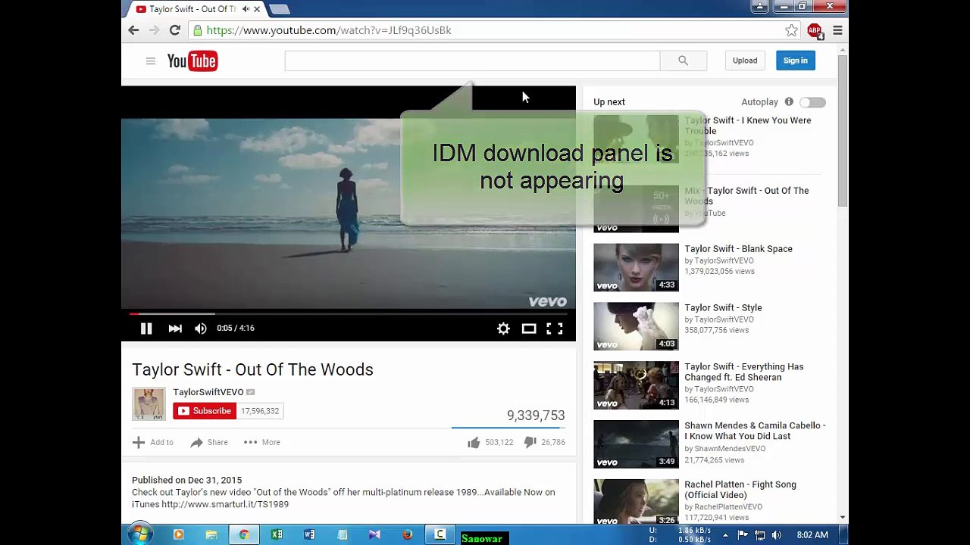Open Everything Has Changed video thumbnail
970x545 pixels.
click(636, 385)
